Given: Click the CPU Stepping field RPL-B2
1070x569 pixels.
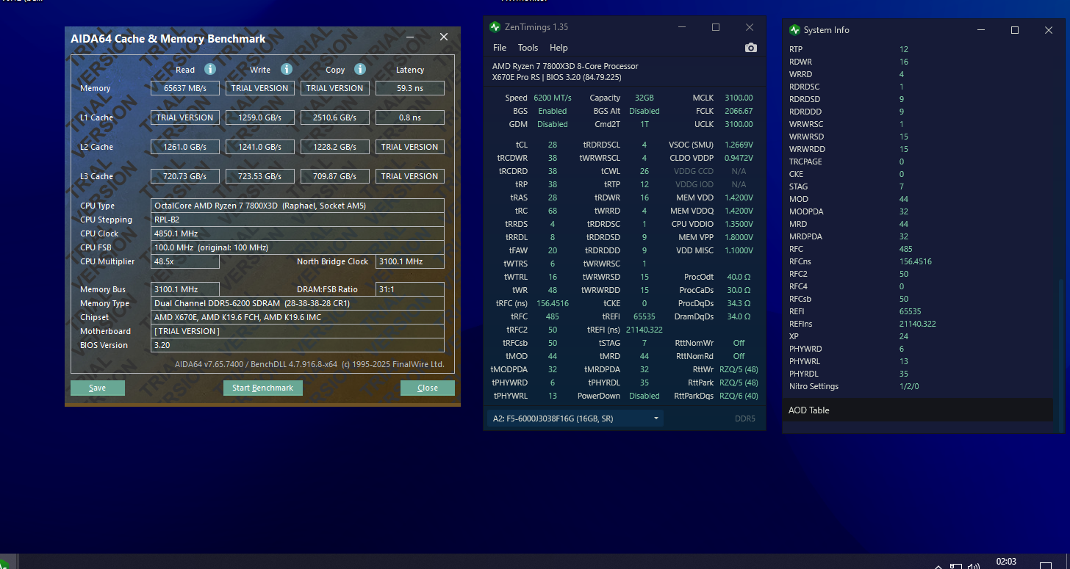Looking at the screenshot, I should 298,220.
